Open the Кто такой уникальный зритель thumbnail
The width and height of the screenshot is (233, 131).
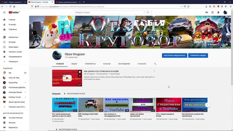pos(65,105)
